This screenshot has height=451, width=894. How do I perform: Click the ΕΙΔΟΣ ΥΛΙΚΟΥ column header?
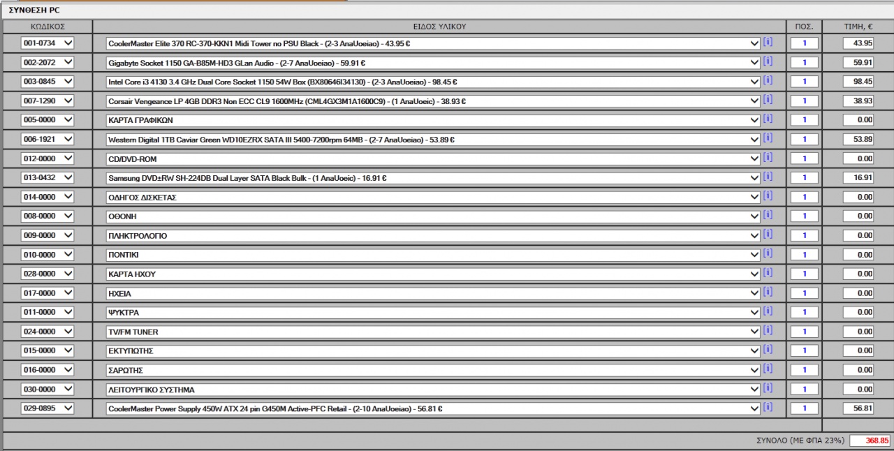pos(439,27)
